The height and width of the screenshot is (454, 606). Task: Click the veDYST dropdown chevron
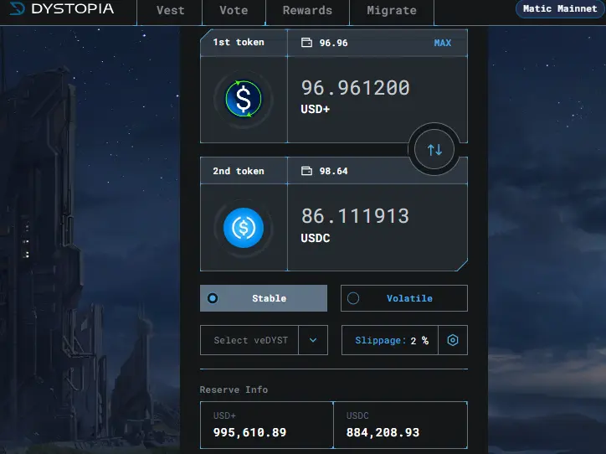(x=313, y=340)
